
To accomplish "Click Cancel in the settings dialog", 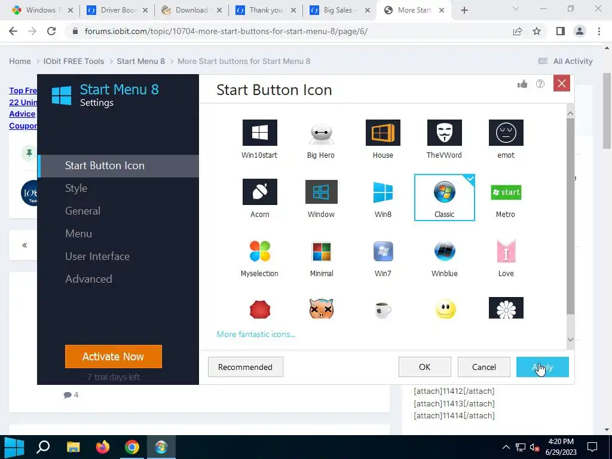I will coord(484,367).
